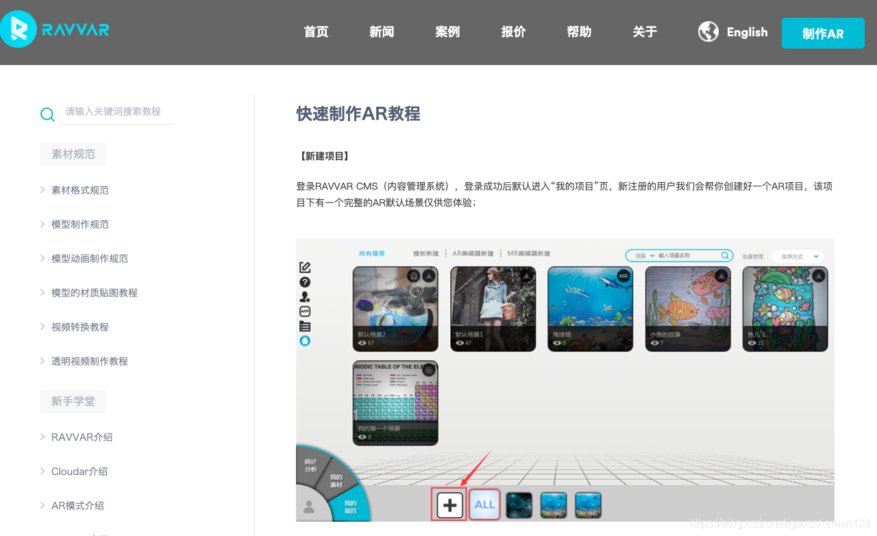Image resolution: width=877 pixels, height=536 pixels.
Task: Click the globe language icon
Action: pos(708,31)
